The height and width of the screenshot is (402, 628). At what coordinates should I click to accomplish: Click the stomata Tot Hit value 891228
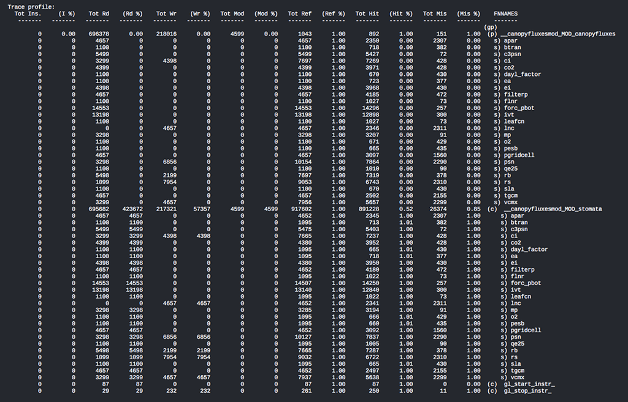click(x=367, y=209)
